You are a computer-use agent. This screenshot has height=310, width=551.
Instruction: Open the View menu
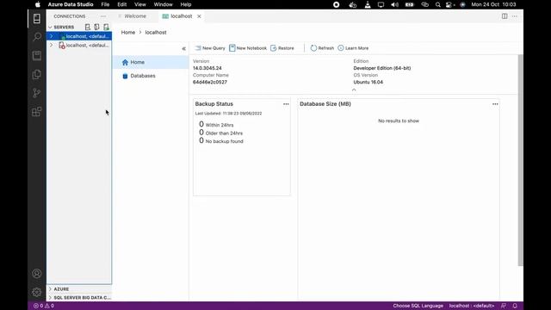[139, 4]
